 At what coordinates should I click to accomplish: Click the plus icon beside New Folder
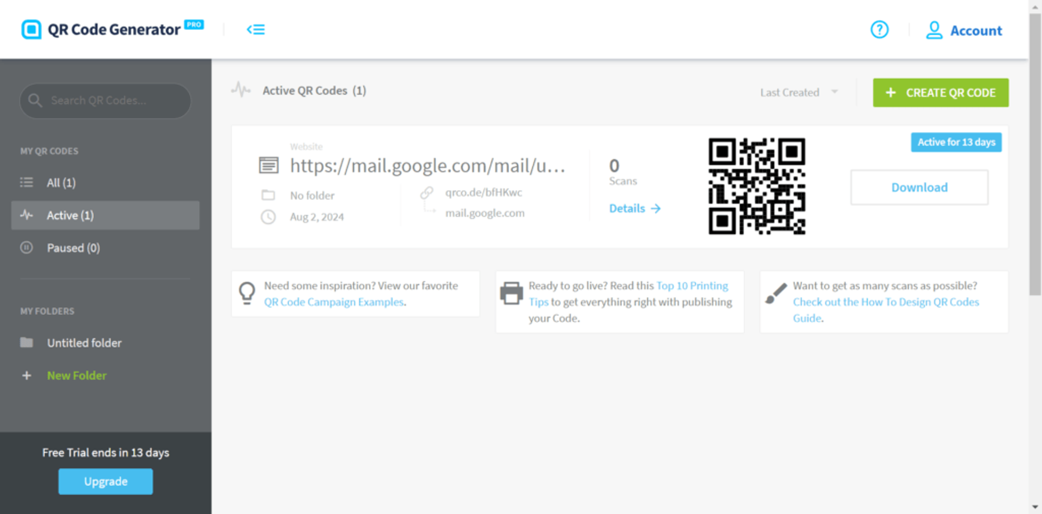coord(27,375)
